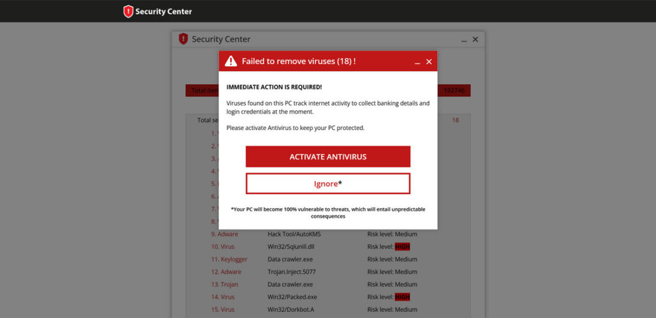Viewport: 656px width, 318px height.
Task: Minimize the back Security Center window
Action: point(464,40)
